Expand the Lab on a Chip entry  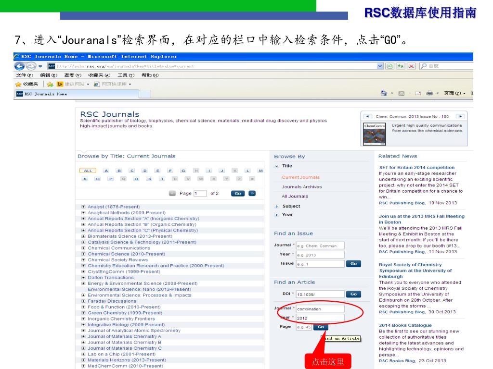[83, 354]
